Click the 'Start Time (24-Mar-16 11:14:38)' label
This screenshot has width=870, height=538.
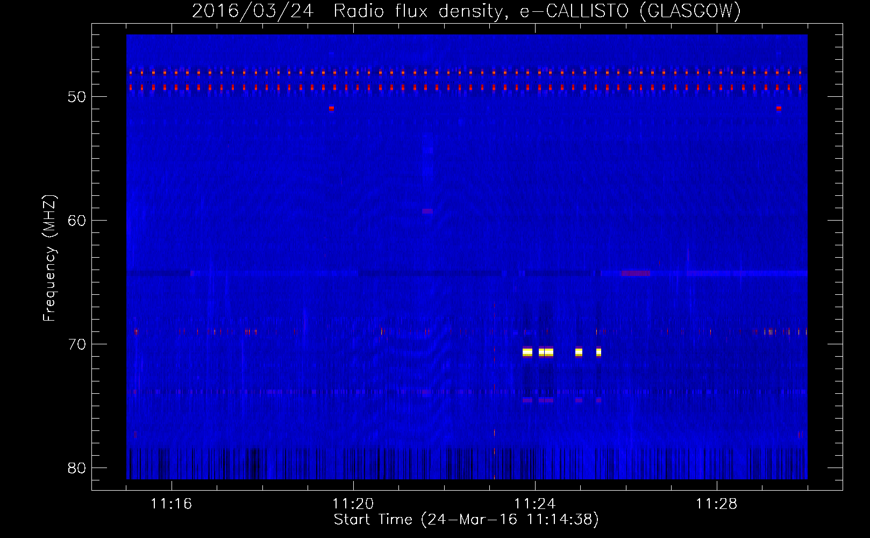(466, 520)
